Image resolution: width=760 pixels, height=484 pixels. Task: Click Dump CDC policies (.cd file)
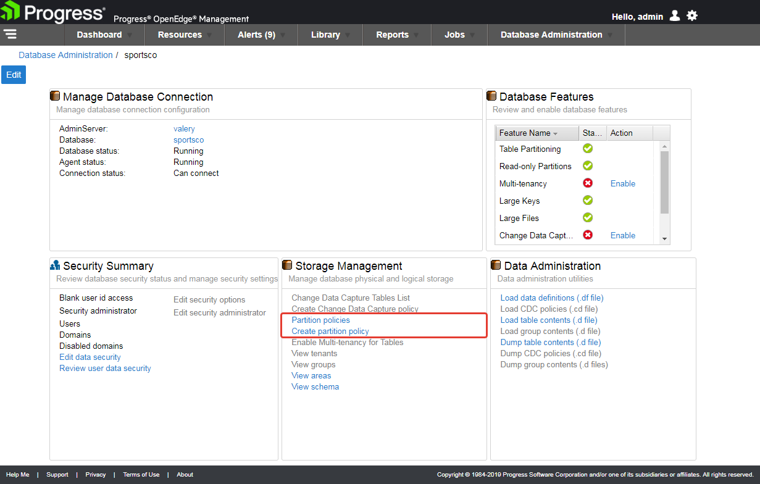tap(551, 353)
